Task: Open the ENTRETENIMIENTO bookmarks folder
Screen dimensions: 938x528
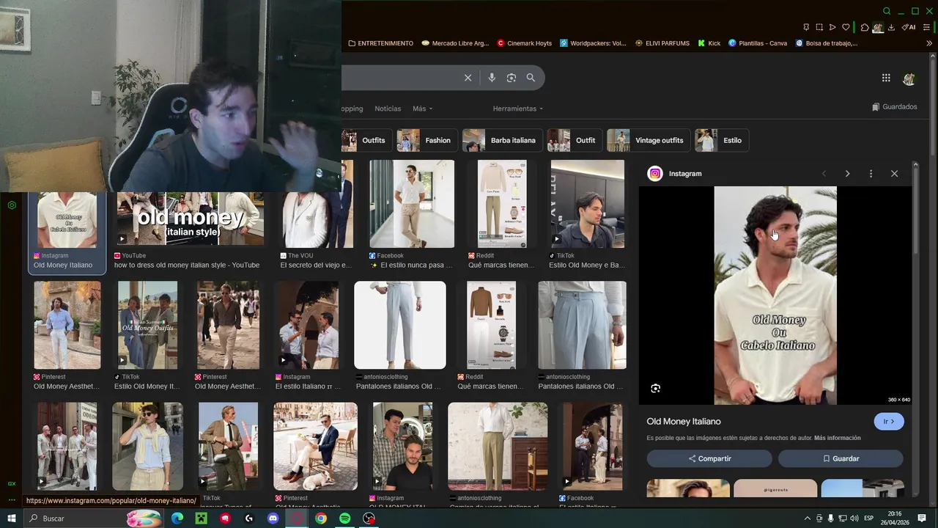Action: click(381, 43)
